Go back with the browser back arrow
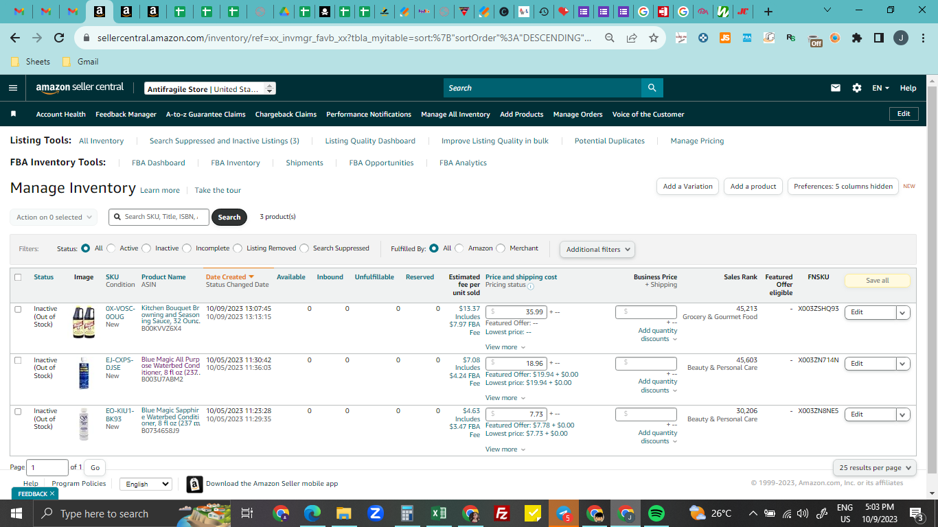Image resolution: width=938 pixels, height=527 pixels. [15, 38]
